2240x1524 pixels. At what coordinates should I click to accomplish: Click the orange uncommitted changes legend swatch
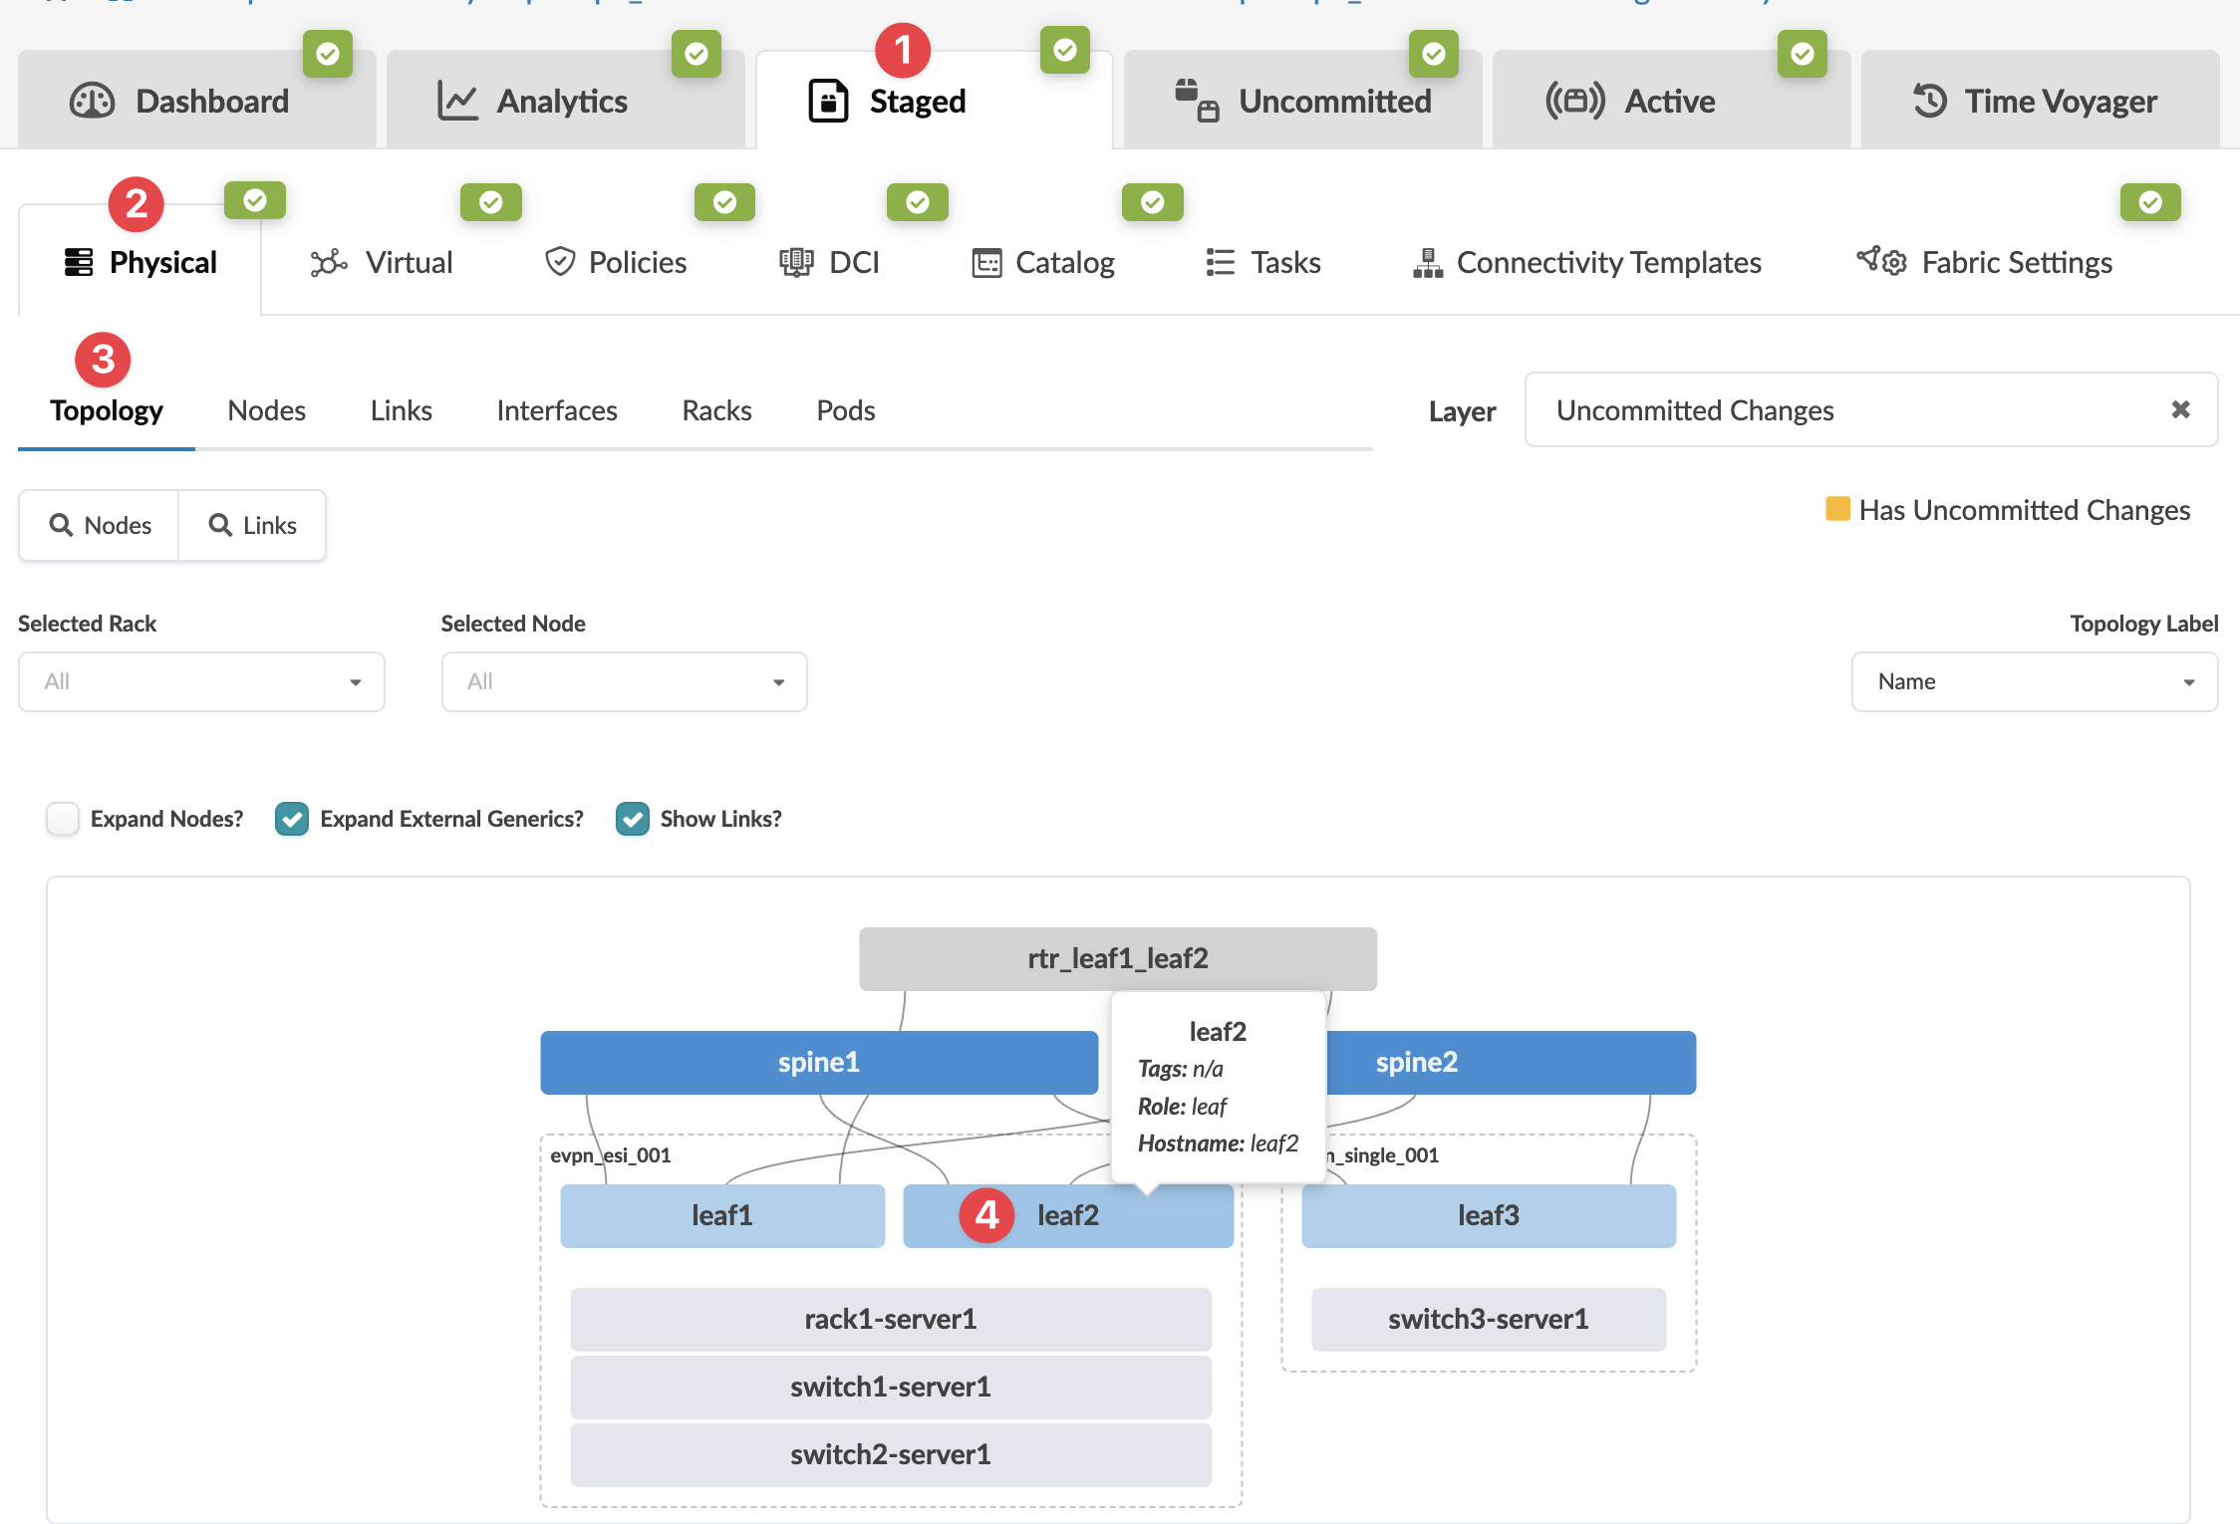1837,509
